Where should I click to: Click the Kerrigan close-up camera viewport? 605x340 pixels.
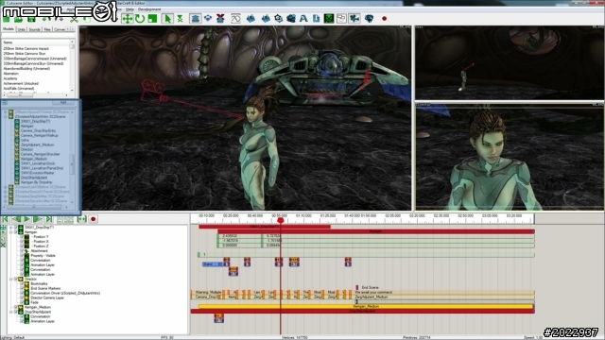[510, 156]
